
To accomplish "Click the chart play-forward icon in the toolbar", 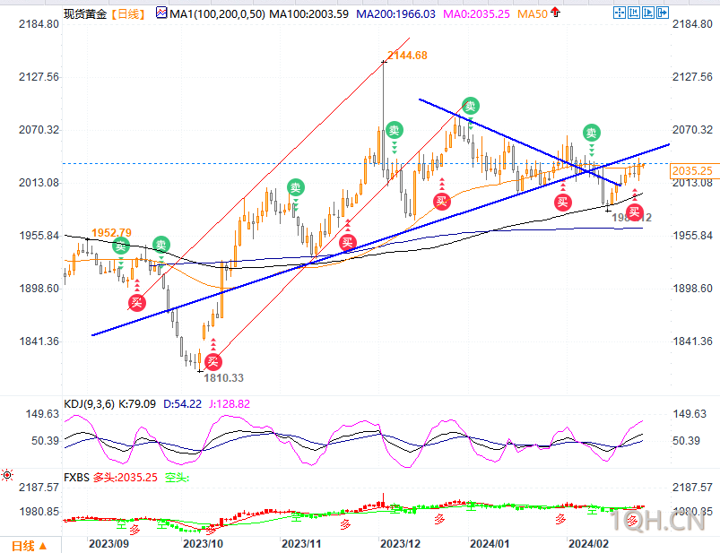I will [648, 13].
